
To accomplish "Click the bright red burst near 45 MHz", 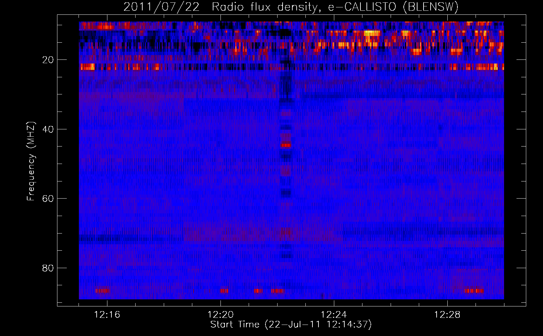I will (x=286, y=145).
